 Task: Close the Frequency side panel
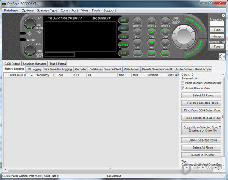click(223, 15)
